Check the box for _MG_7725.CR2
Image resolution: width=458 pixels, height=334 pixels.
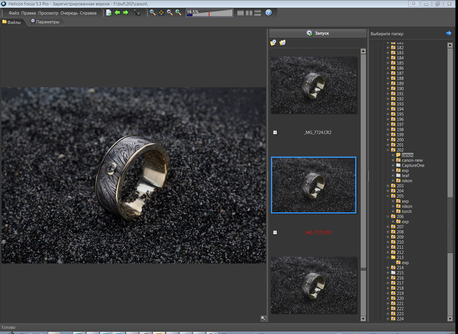pos(275,233)
